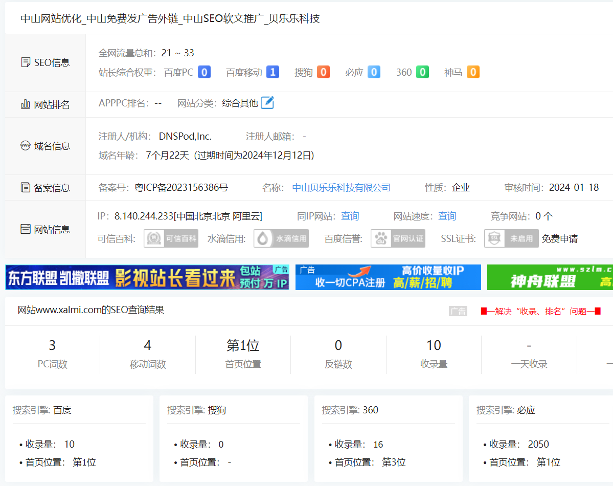Click the 一天收录 dash value

529,345
